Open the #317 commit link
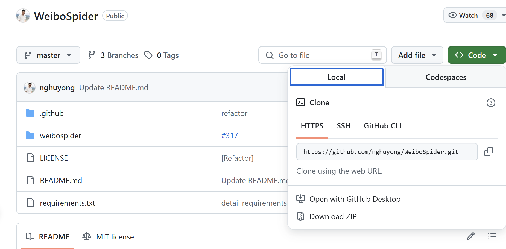 230,136
